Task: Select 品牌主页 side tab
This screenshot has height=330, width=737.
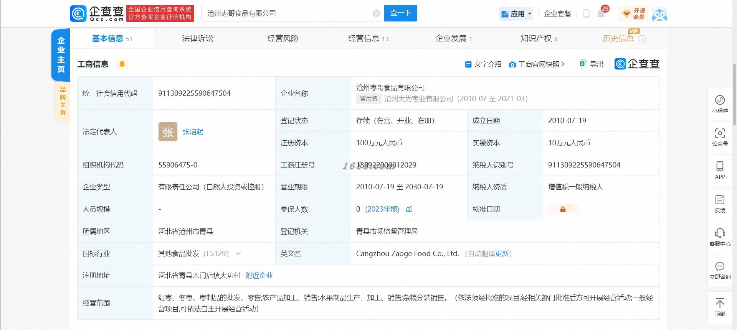Action: tap(63, 101)
